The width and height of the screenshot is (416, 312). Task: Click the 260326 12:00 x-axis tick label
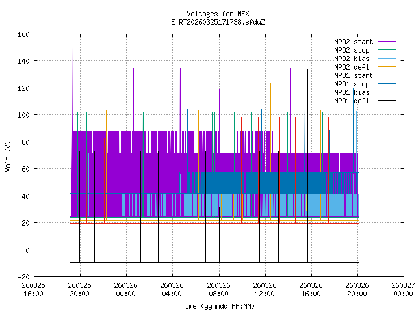pos(265,289)
